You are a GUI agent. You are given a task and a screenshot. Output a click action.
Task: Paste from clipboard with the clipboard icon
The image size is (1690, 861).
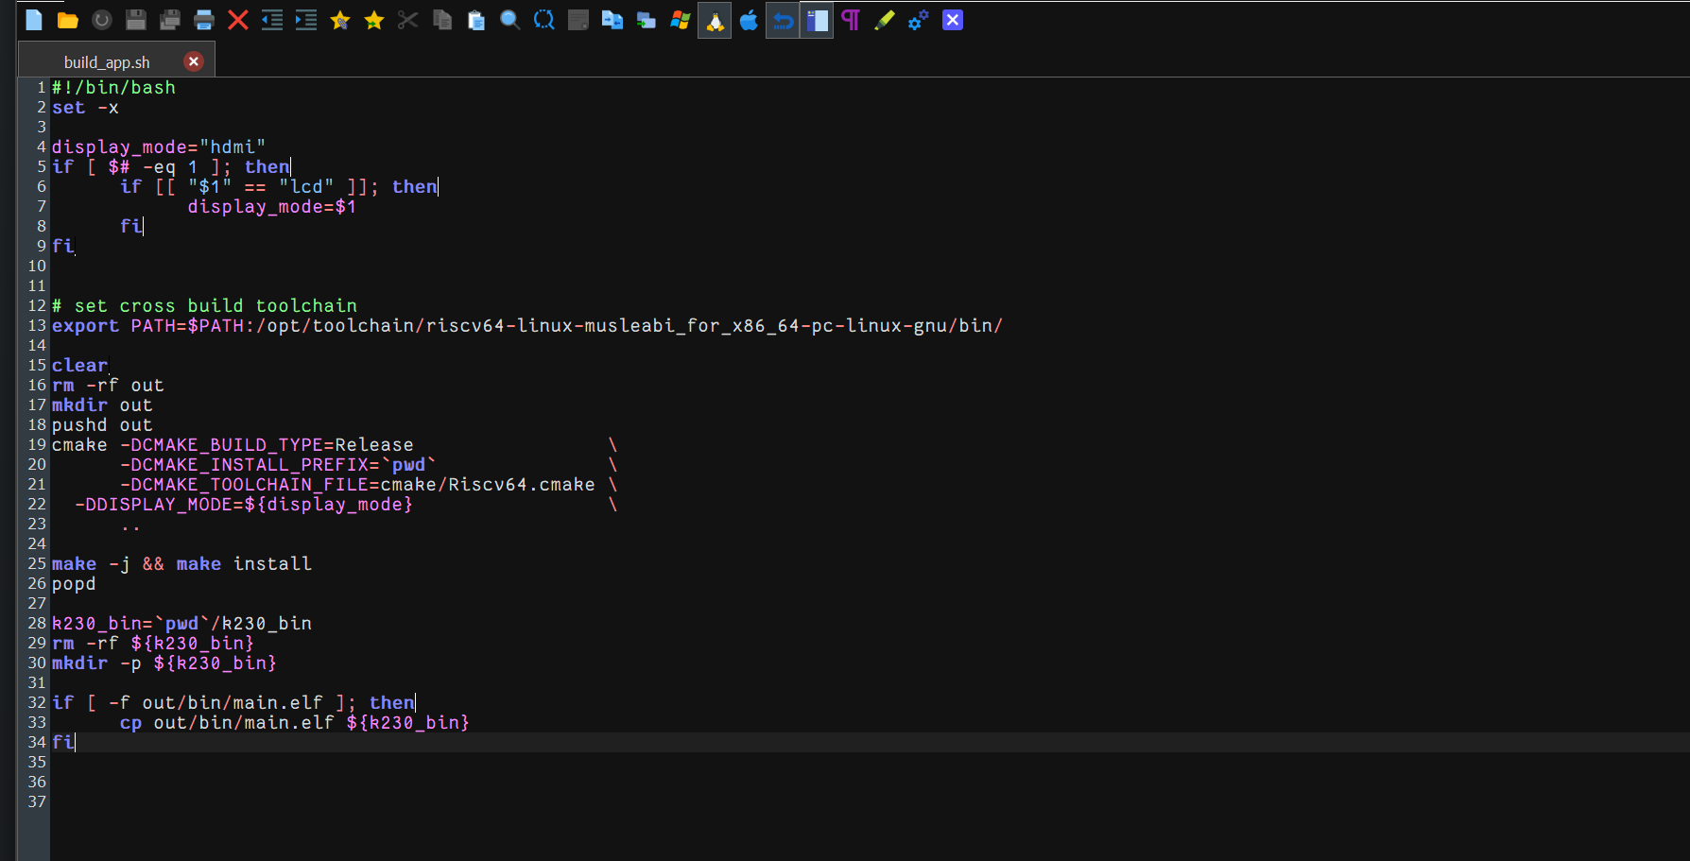(x=476, y=20)
